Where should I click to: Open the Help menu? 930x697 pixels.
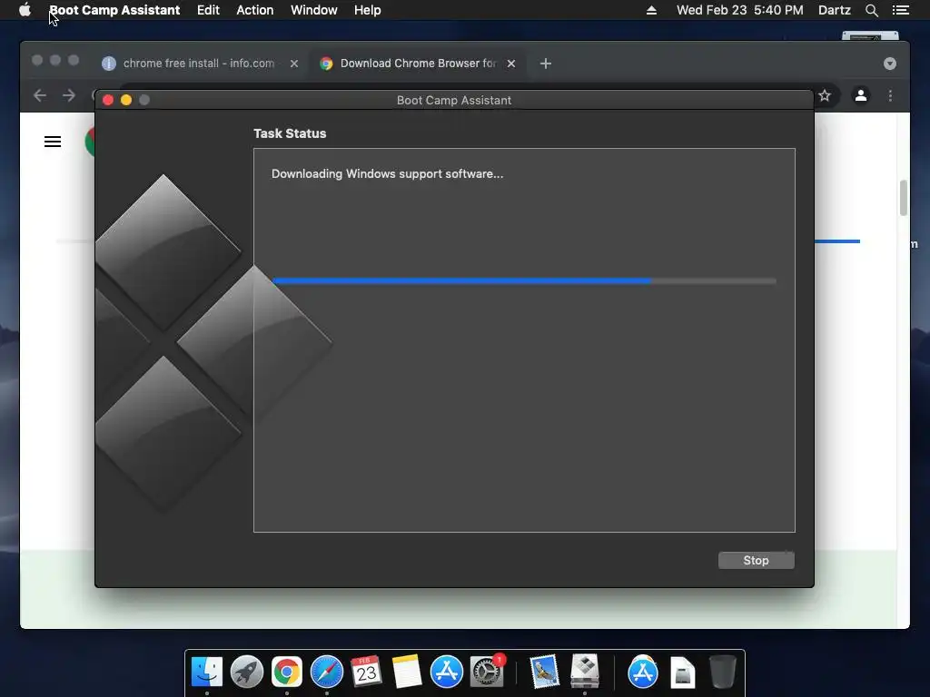pyautogui.click(x=367, y=10)
